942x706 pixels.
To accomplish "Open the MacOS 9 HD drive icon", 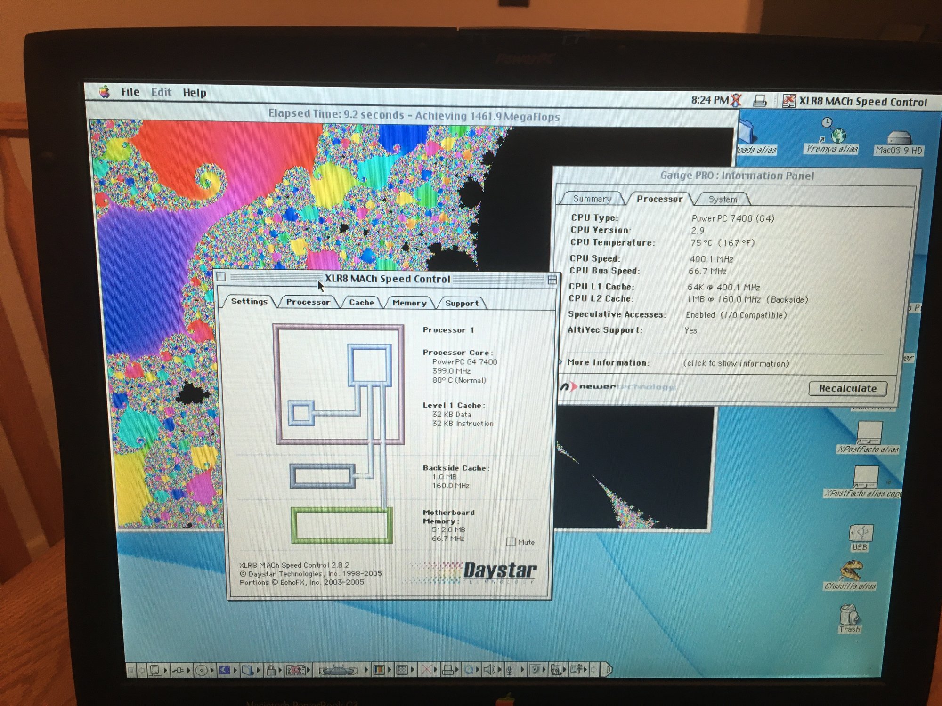I will [x=899, y=139].
